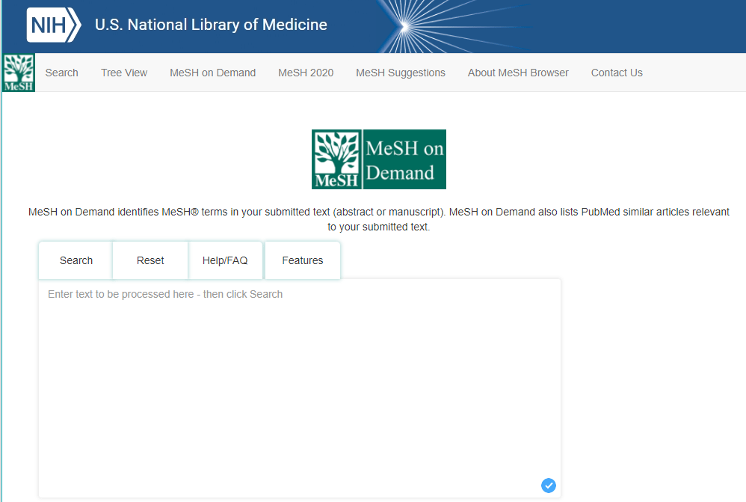Screen dimensions: 746x502
Task: Click the white 'MeSH on Demand' banner lettering
Action: click(404, 159)
